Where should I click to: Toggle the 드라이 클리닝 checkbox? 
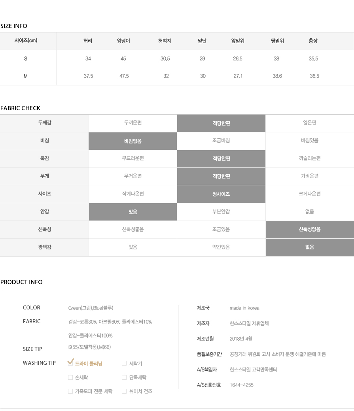click(70, 363)
